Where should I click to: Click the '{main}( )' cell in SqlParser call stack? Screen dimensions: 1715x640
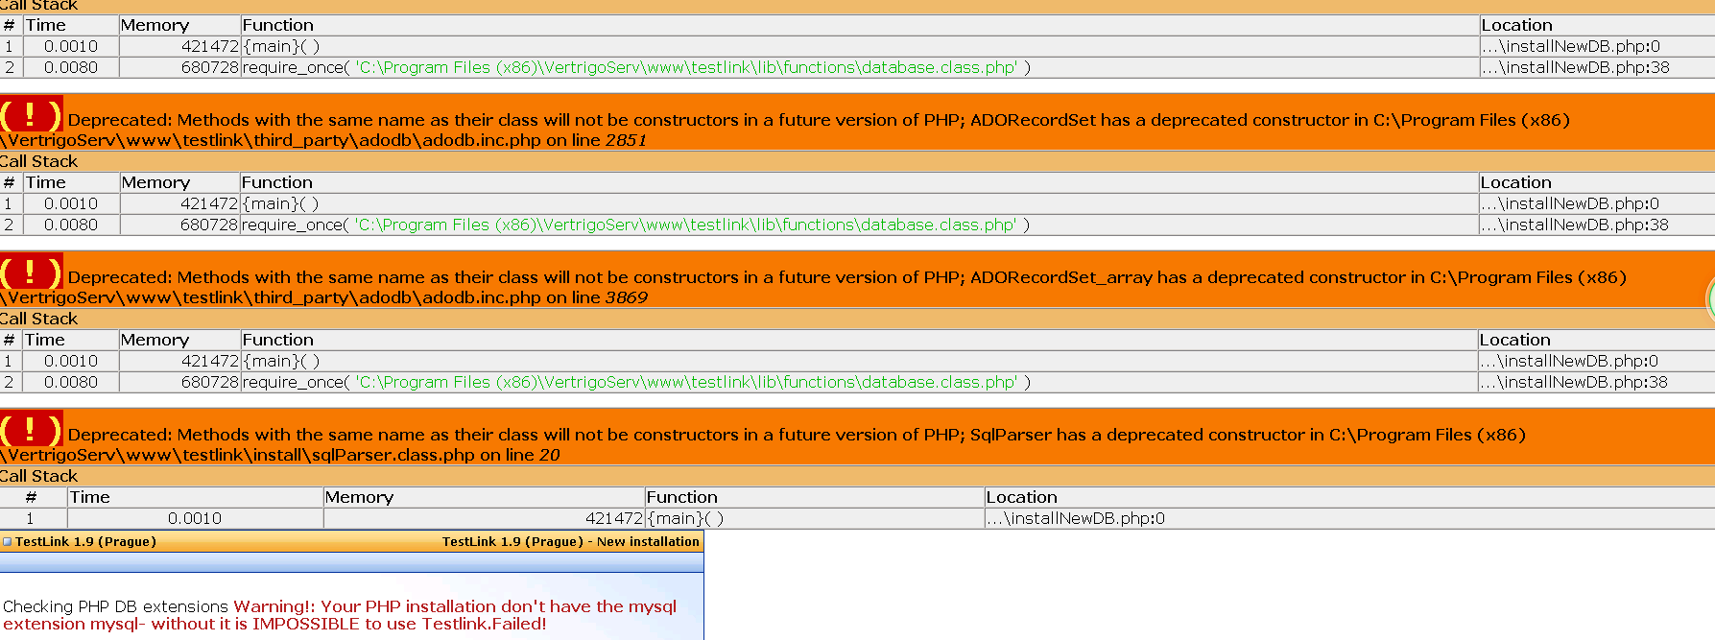coord(685,518)
